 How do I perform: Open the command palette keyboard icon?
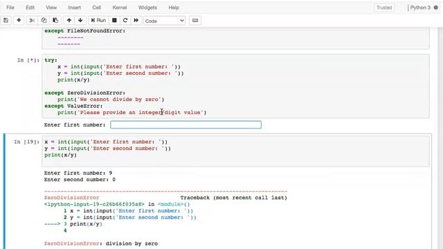[195, 20]
